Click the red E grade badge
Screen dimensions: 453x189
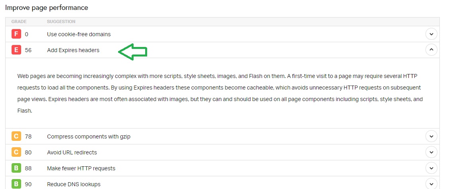[16, 50]
